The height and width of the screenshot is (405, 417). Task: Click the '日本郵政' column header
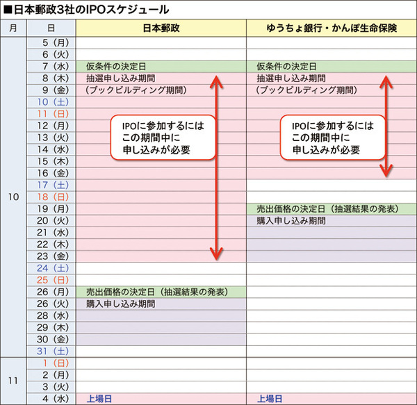point(161,28)
